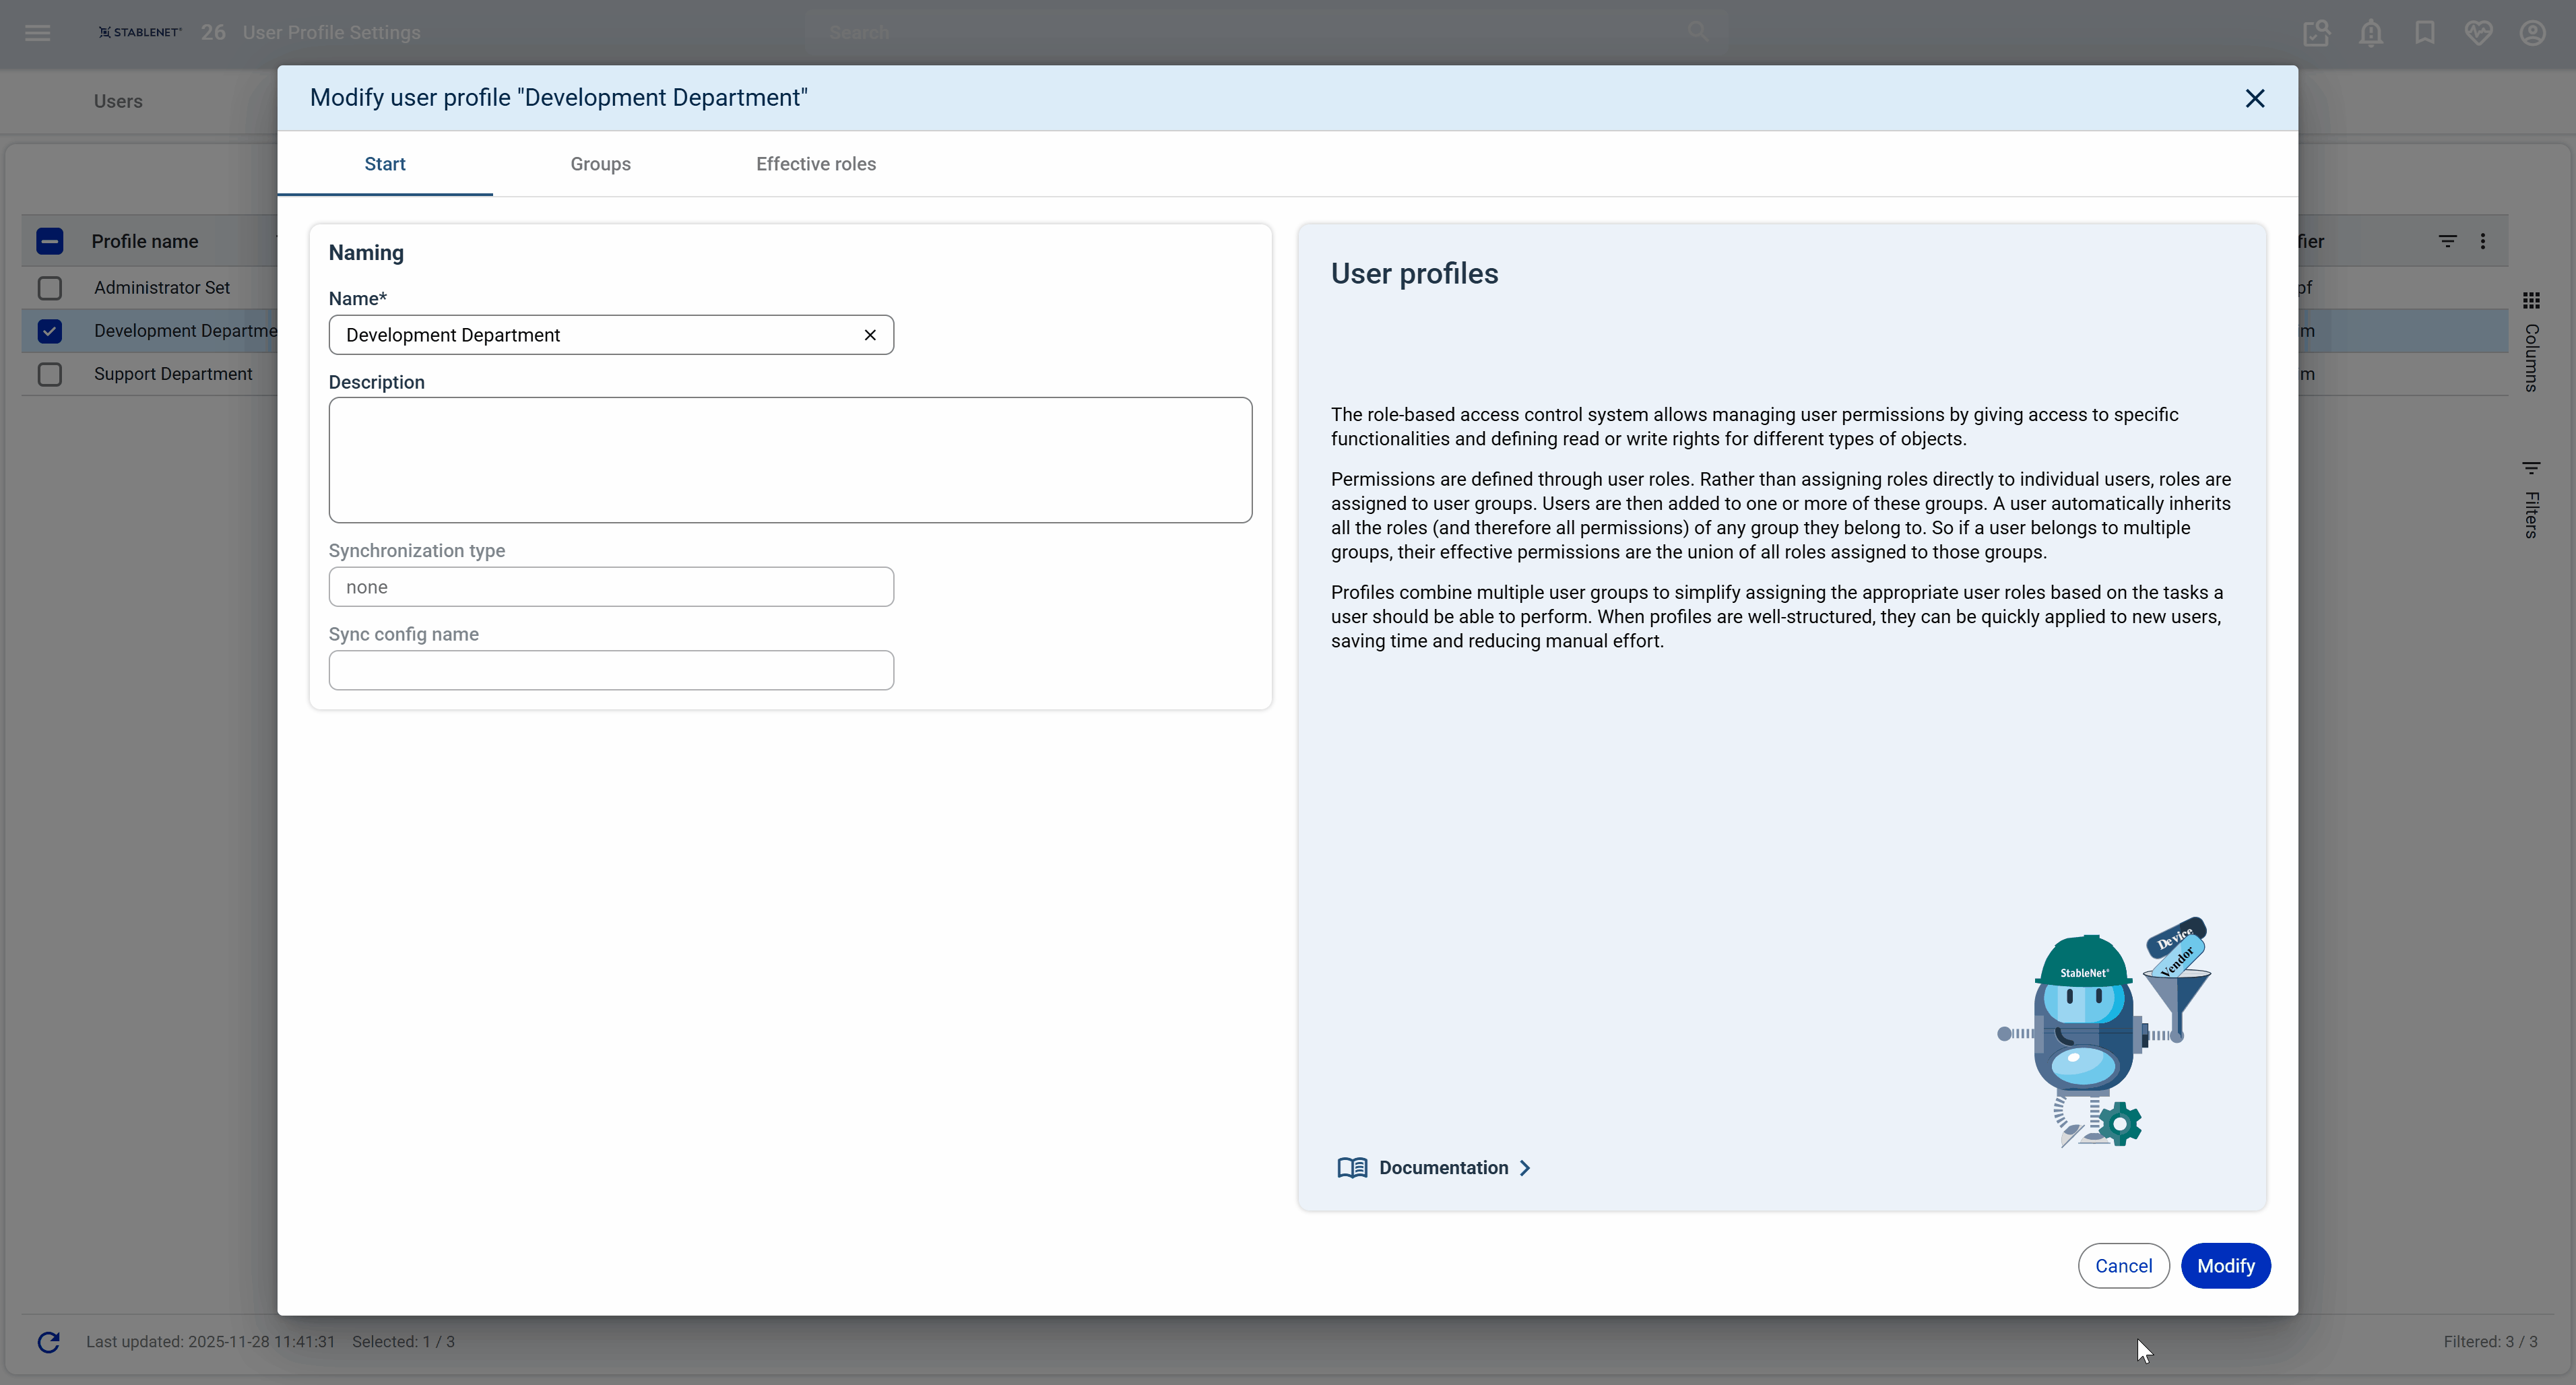2576x1385 pixels.
Task: Switch to the Effective roles tab
Action: [x=815, y=164]
